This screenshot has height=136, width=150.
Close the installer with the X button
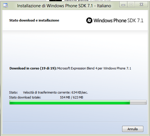click(141, 4)
